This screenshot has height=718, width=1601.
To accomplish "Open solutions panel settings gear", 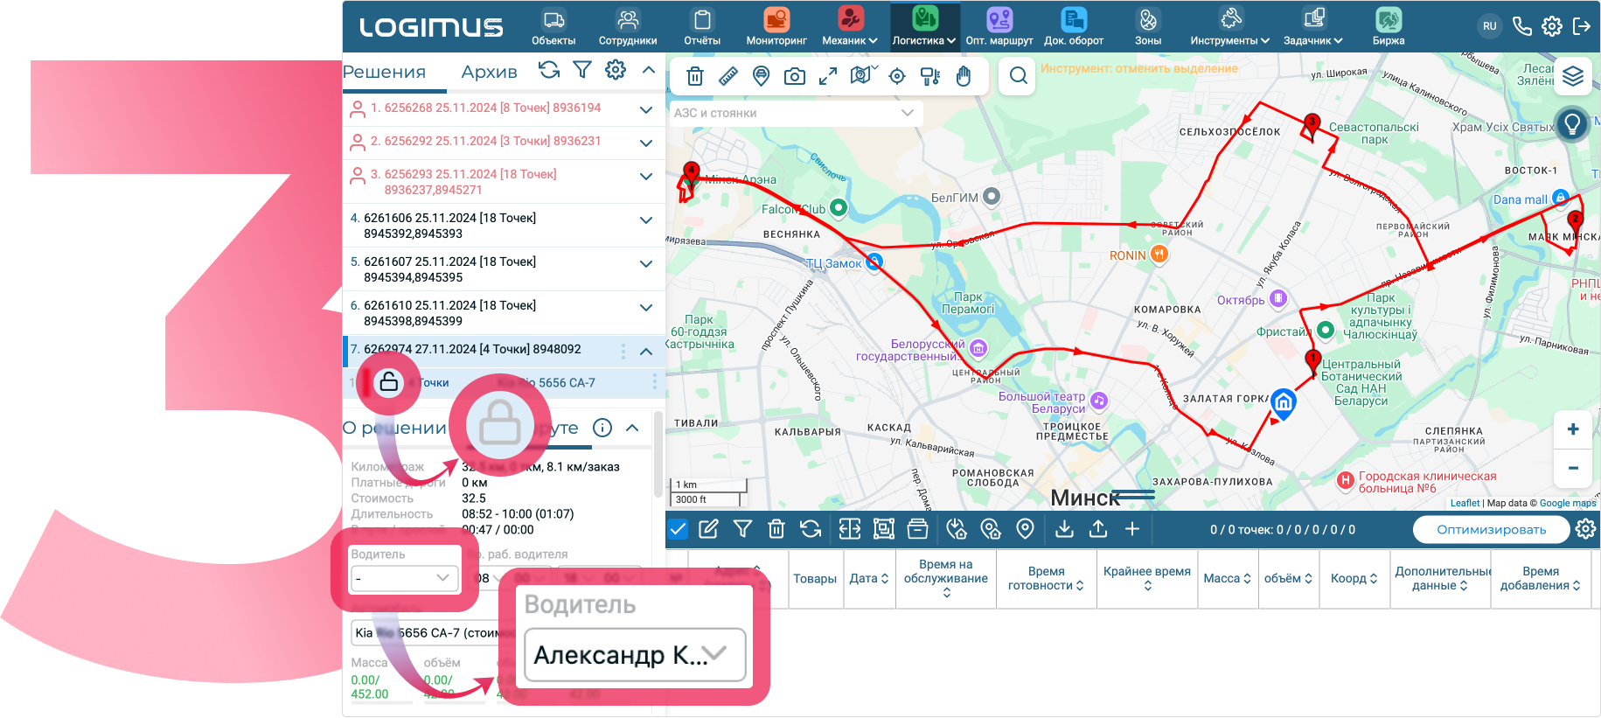I will [x=616, y=70].
